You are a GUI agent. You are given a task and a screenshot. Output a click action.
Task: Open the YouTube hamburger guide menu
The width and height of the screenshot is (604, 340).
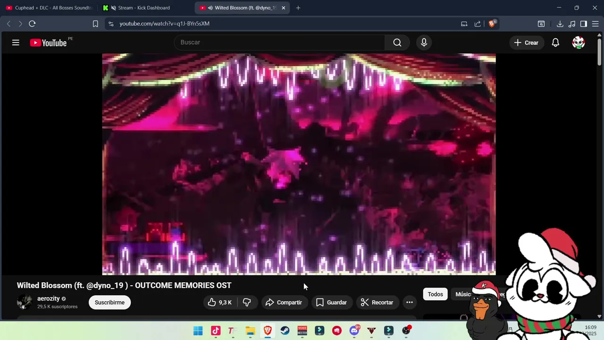click(x=16, y=42)
